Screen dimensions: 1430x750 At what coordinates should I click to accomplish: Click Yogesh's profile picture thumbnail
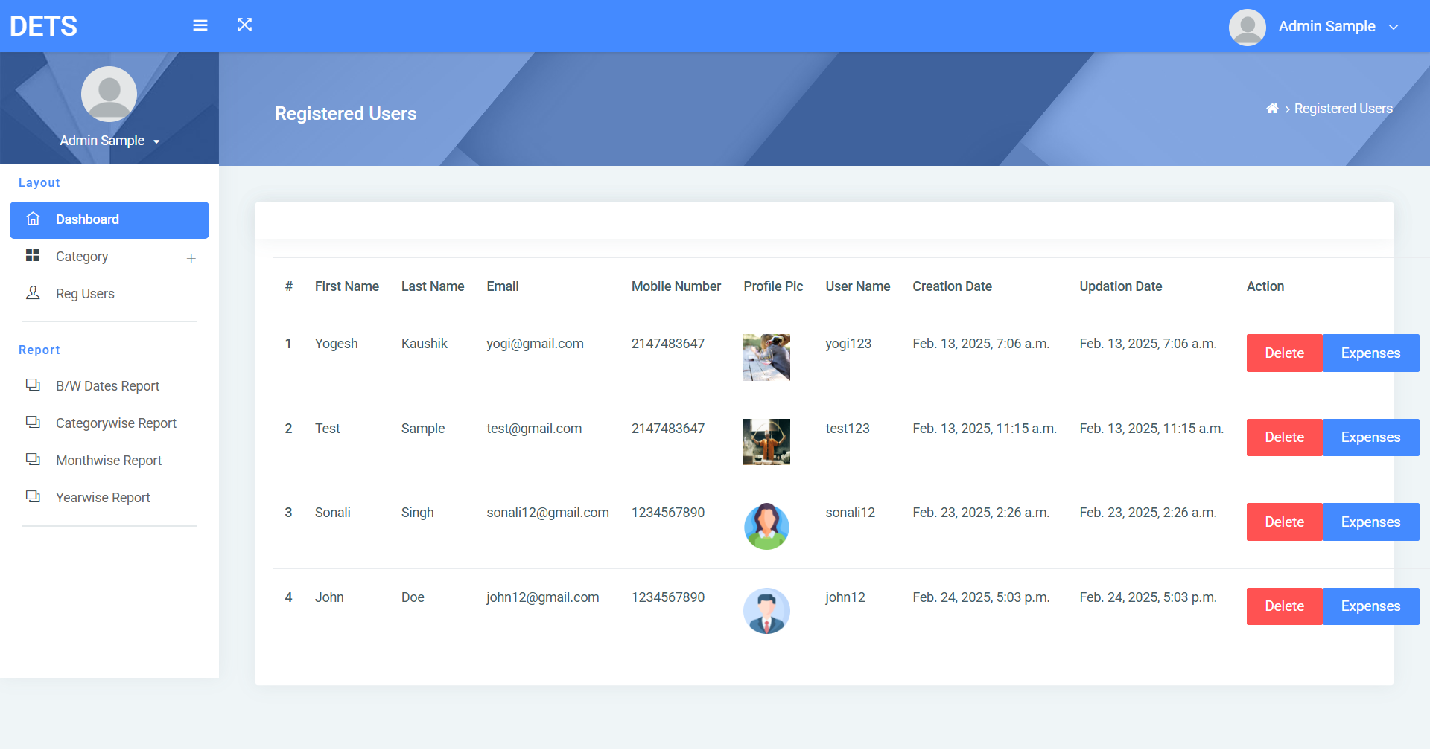pos(766,357)
